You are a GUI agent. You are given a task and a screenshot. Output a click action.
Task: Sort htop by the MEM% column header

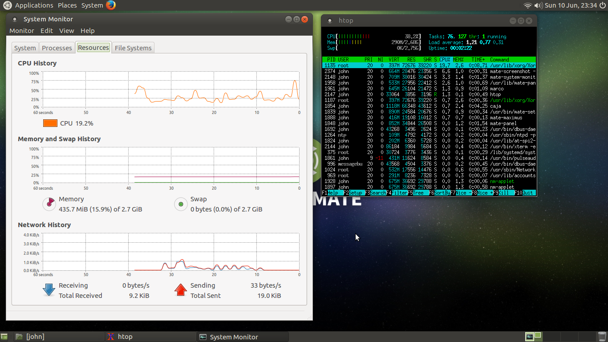click(458, 60)
